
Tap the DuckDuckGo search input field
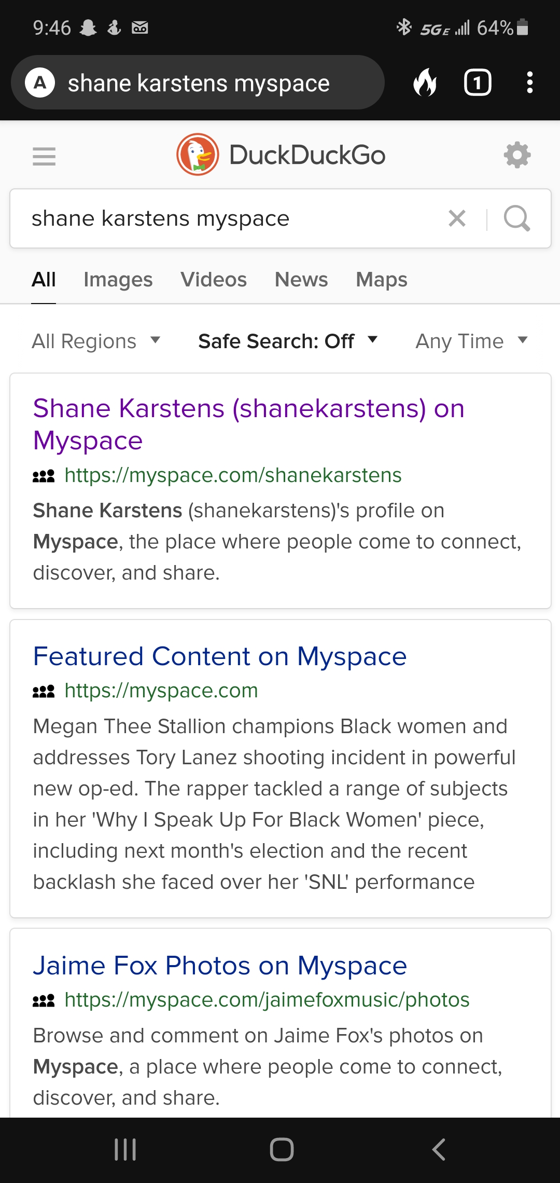click(x=228, y=218)
